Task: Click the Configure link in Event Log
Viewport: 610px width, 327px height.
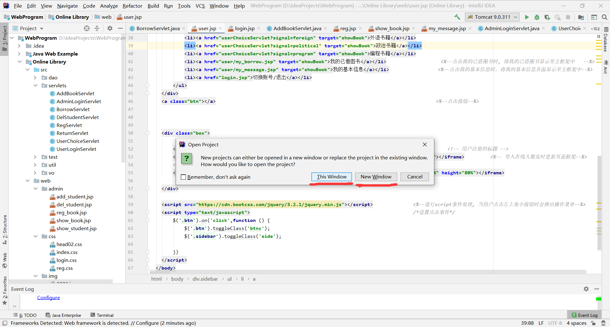Action: click(49, 297)
